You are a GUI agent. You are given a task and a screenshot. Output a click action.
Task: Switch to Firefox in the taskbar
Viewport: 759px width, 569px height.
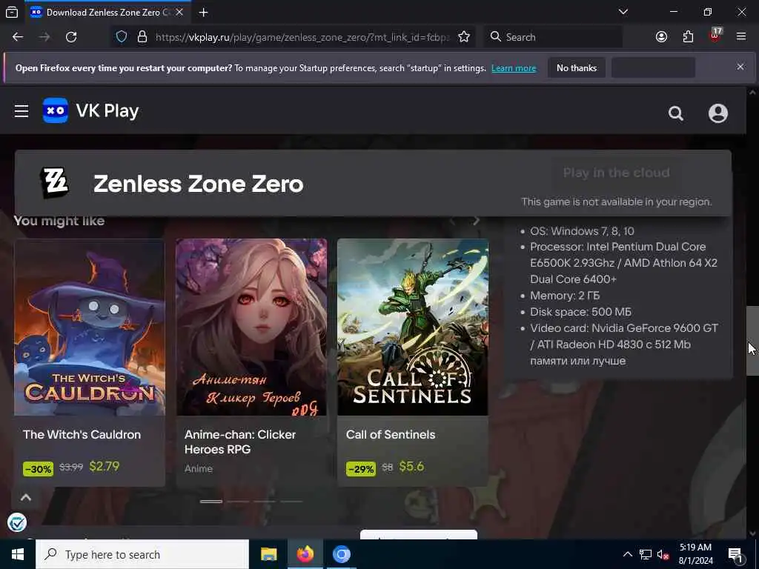pos(305,554)
